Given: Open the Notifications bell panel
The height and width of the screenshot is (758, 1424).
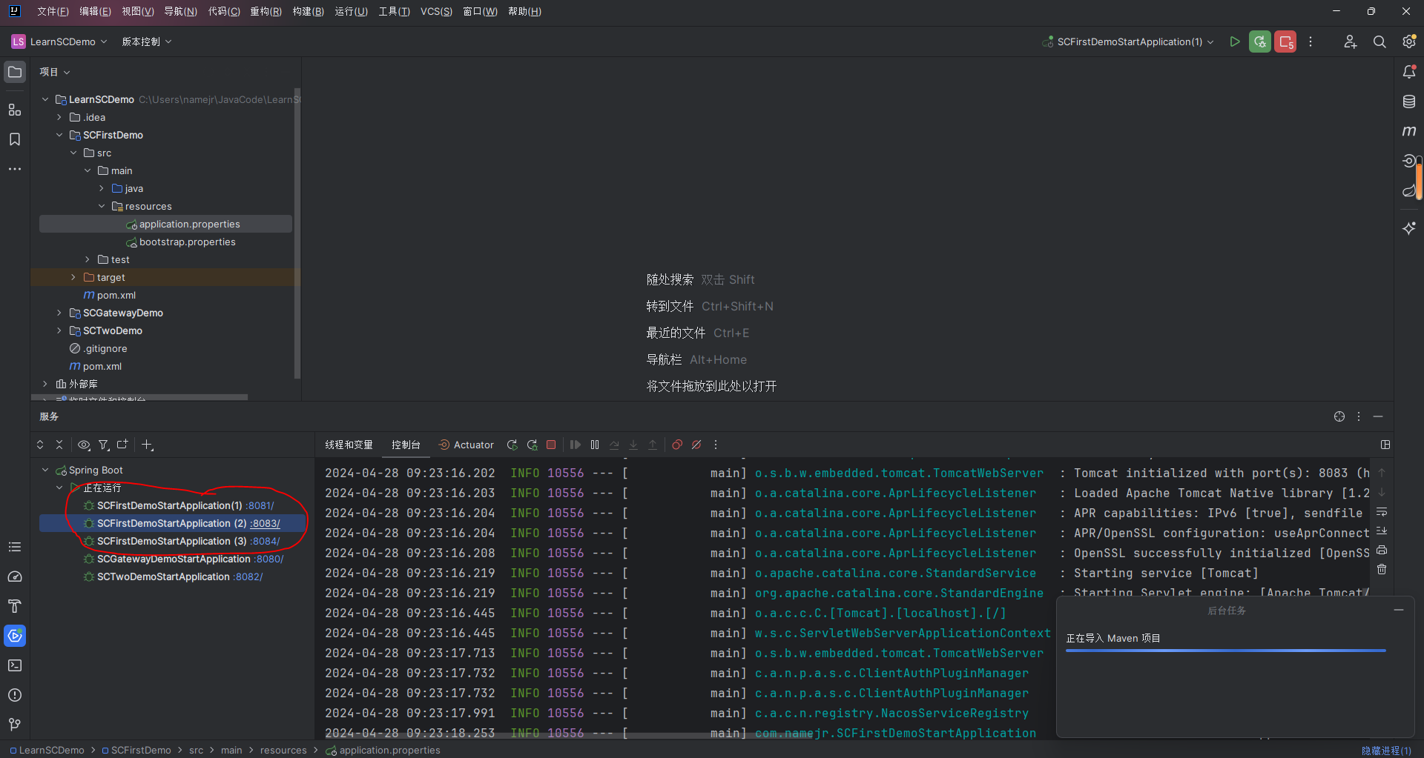Looking at the screenshot, I should click(x=1409, y=72).
